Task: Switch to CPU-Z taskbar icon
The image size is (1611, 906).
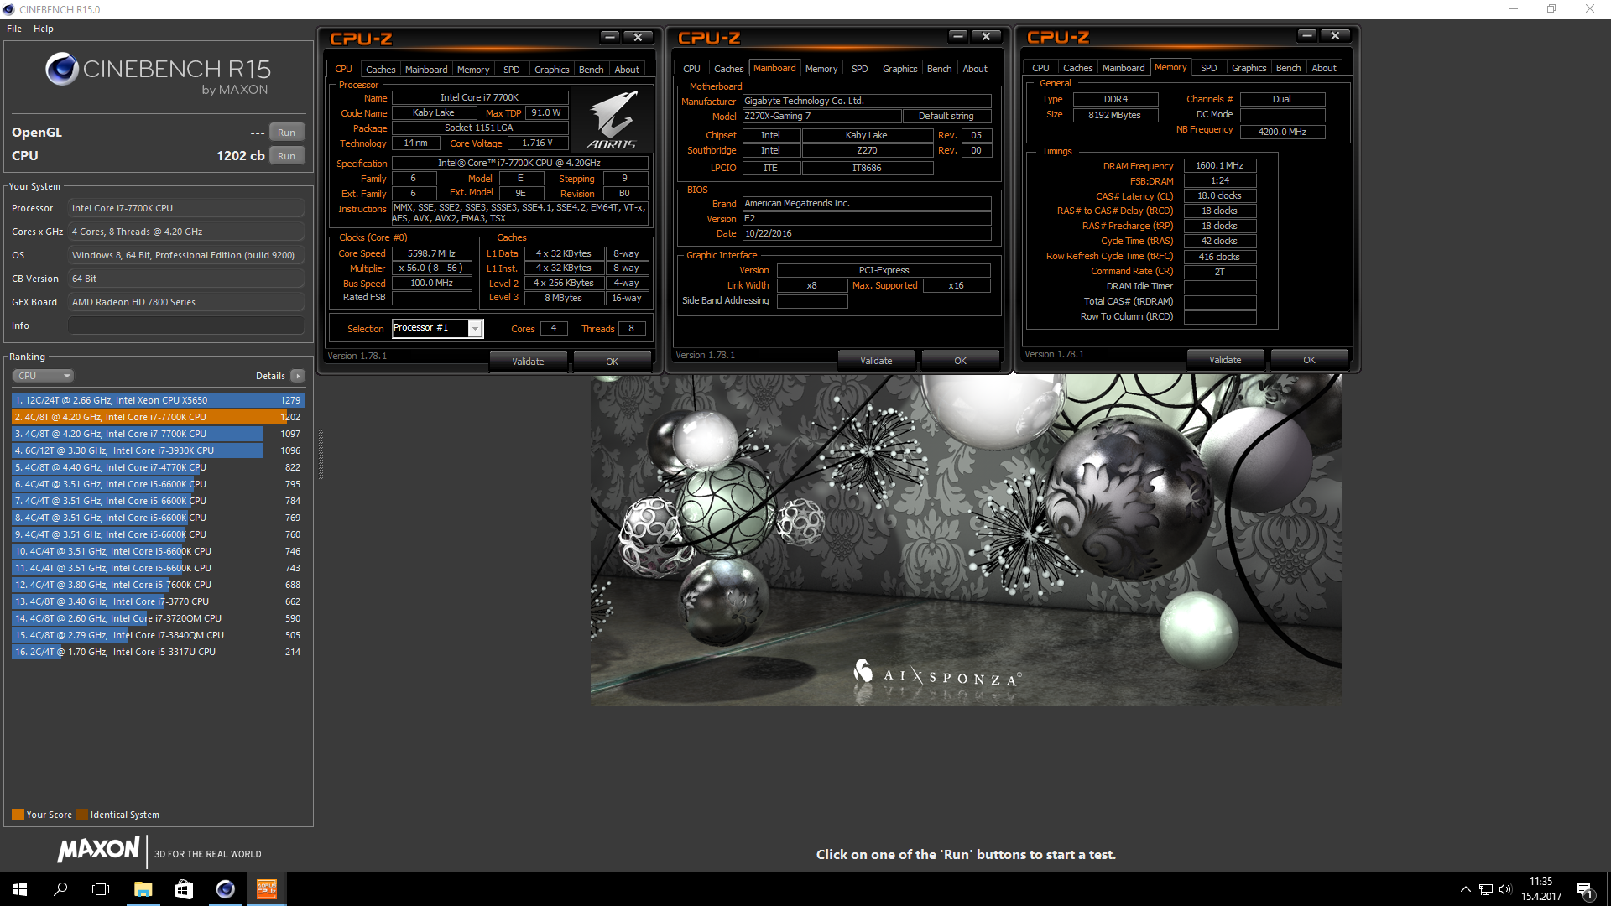Action: 266,889
